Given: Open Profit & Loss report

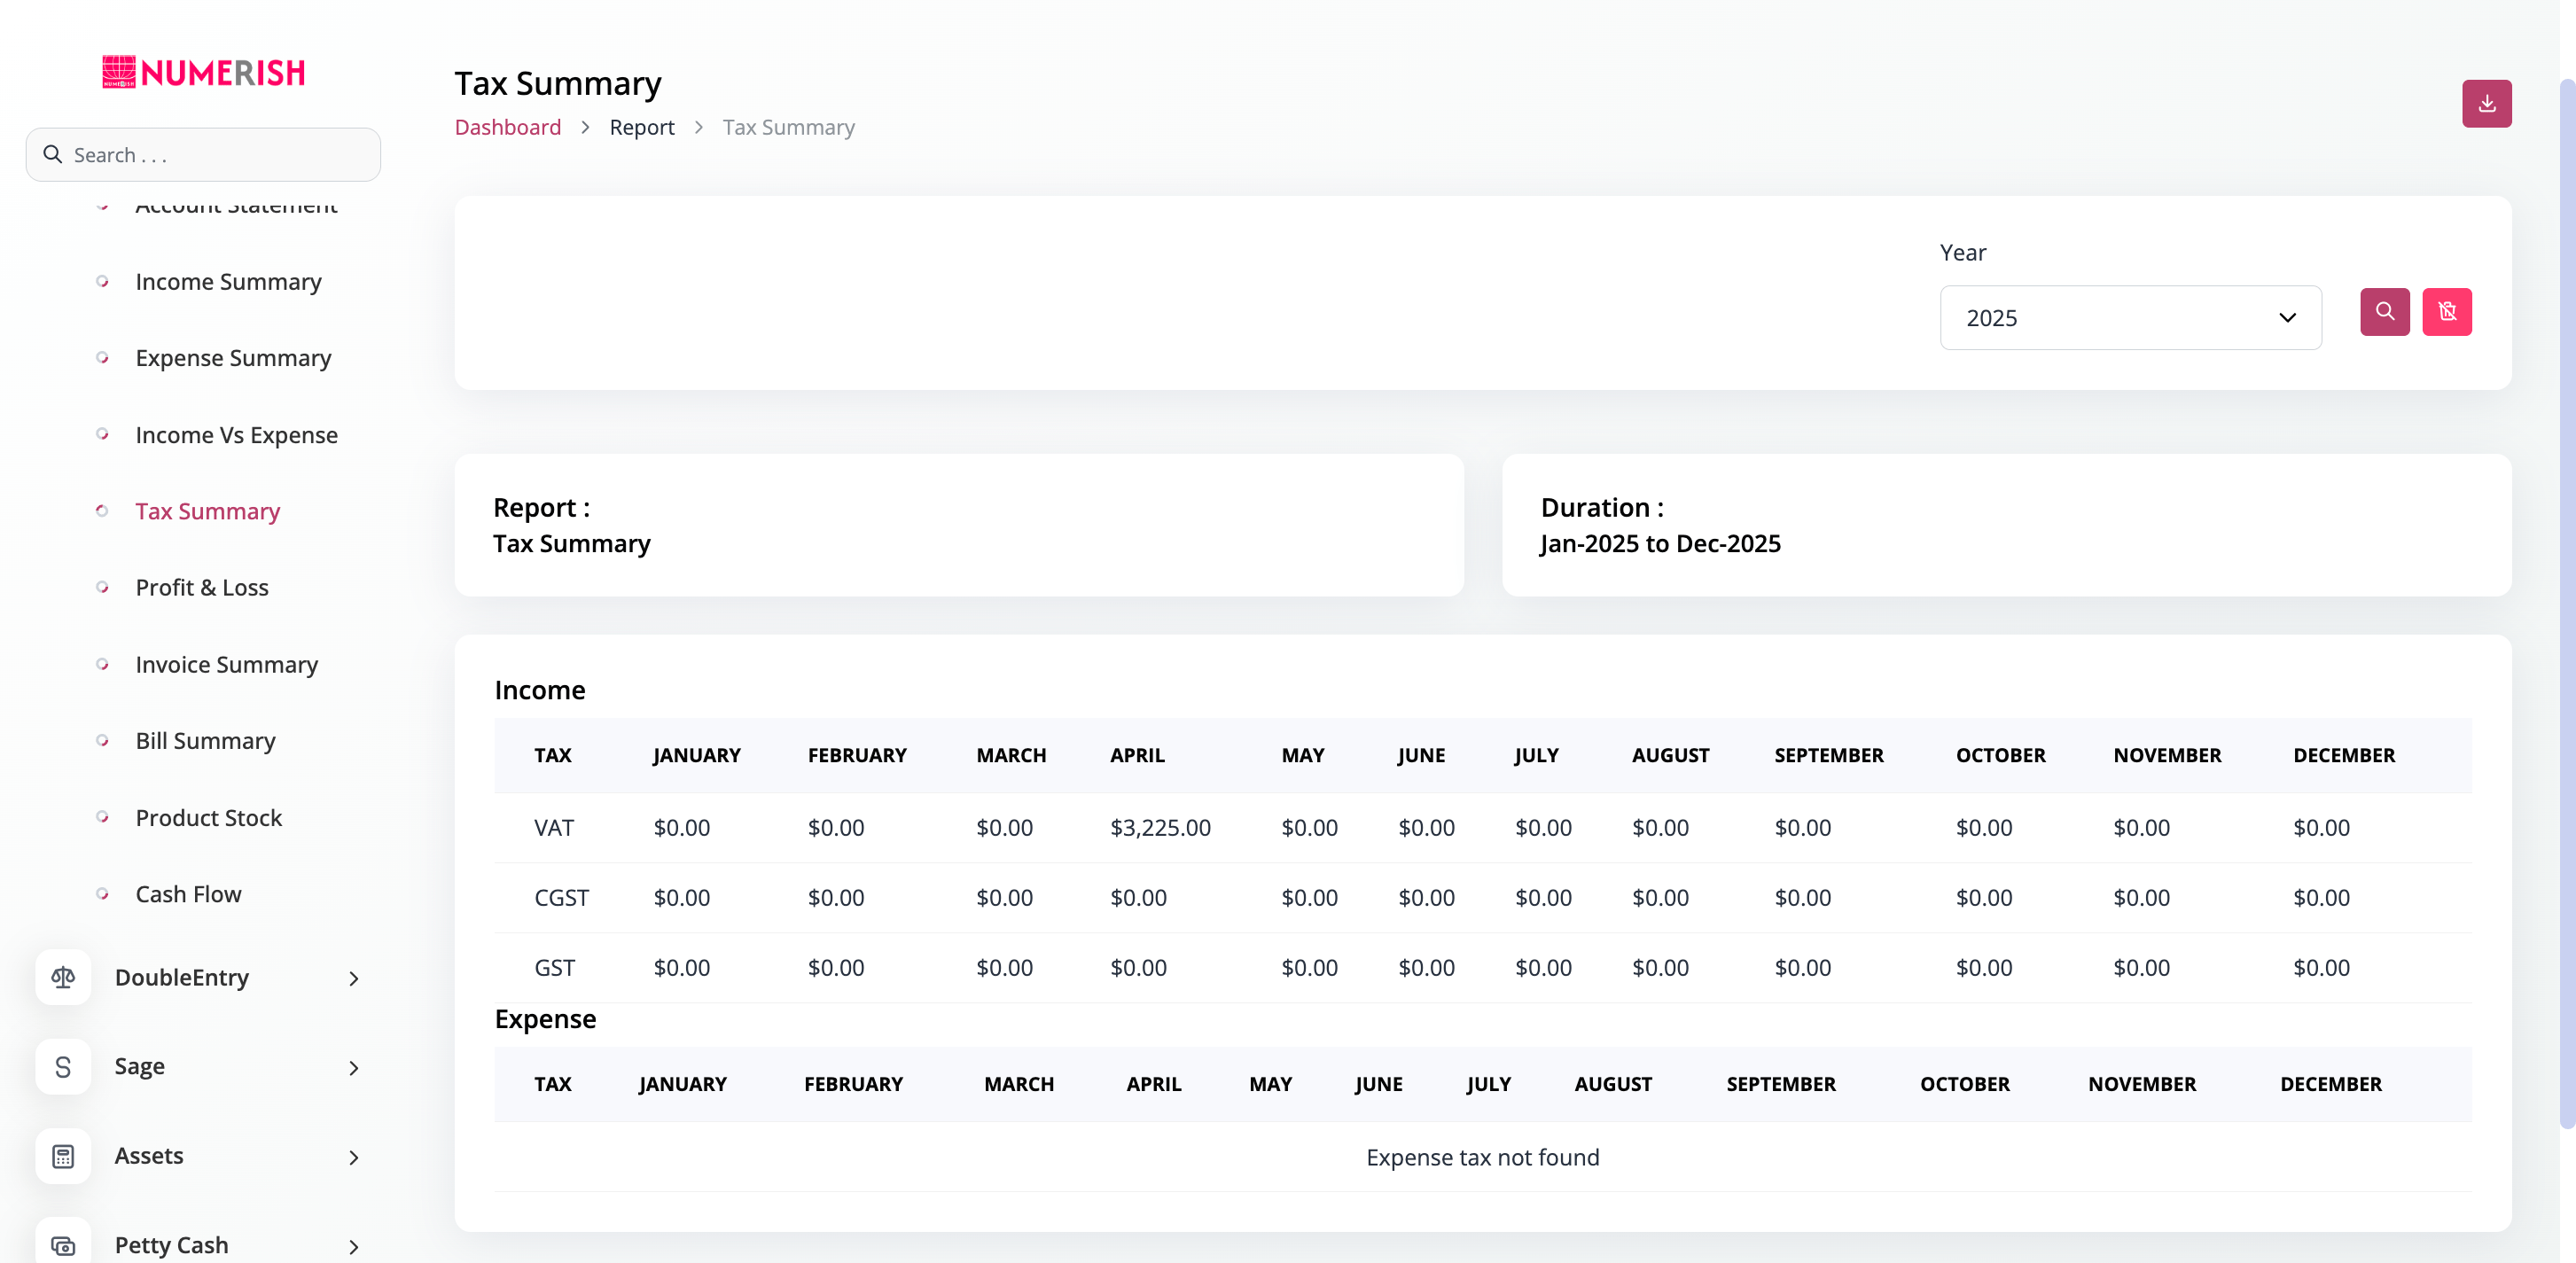Looking at the screenshot, I should pyautogui.click(x=202, y=588).
